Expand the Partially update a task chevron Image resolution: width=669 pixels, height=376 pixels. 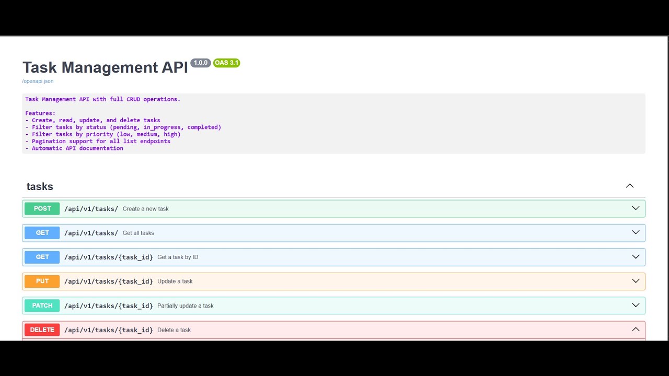[x=636, y=305]
